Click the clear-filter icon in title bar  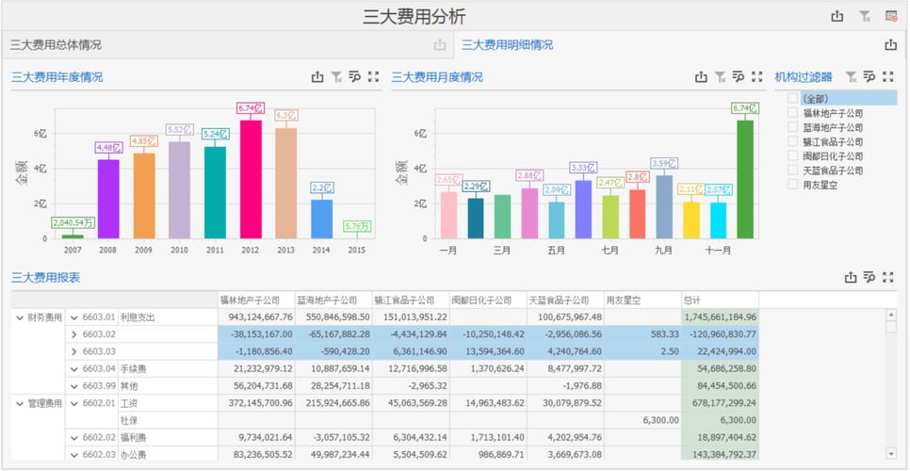click(865, 16)
